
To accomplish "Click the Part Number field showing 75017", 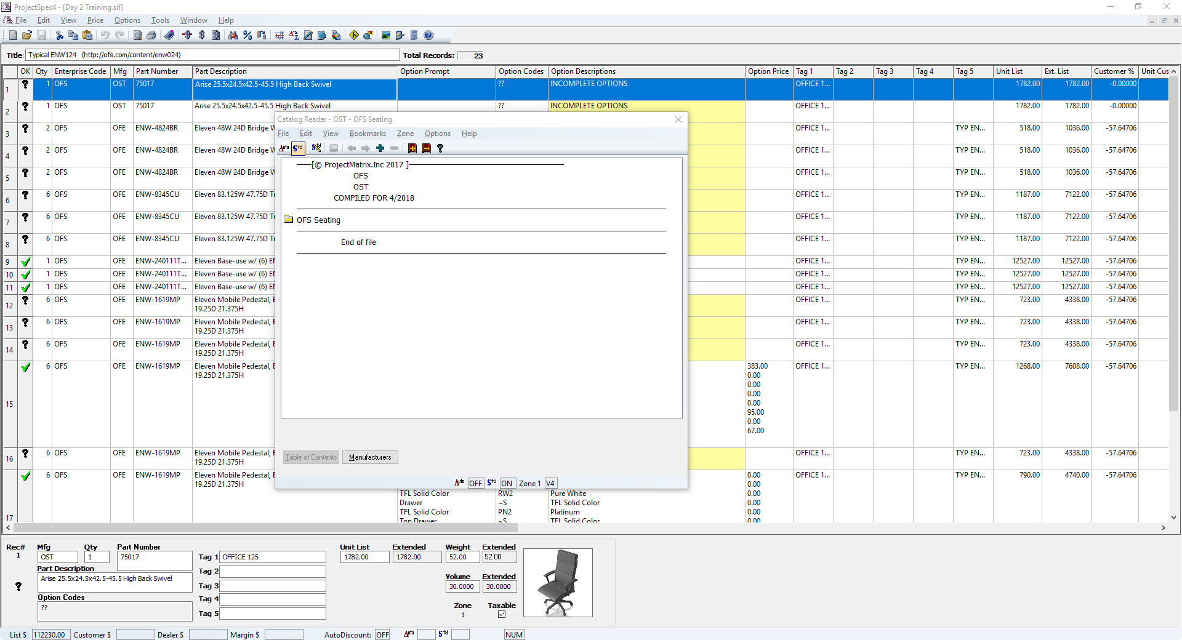I will (155, 561).
